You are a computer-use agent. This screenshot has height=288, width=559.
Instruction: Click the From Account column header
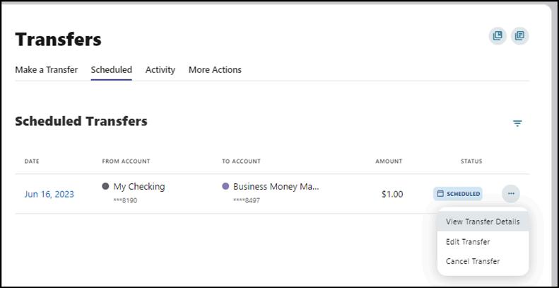[126, 161]
